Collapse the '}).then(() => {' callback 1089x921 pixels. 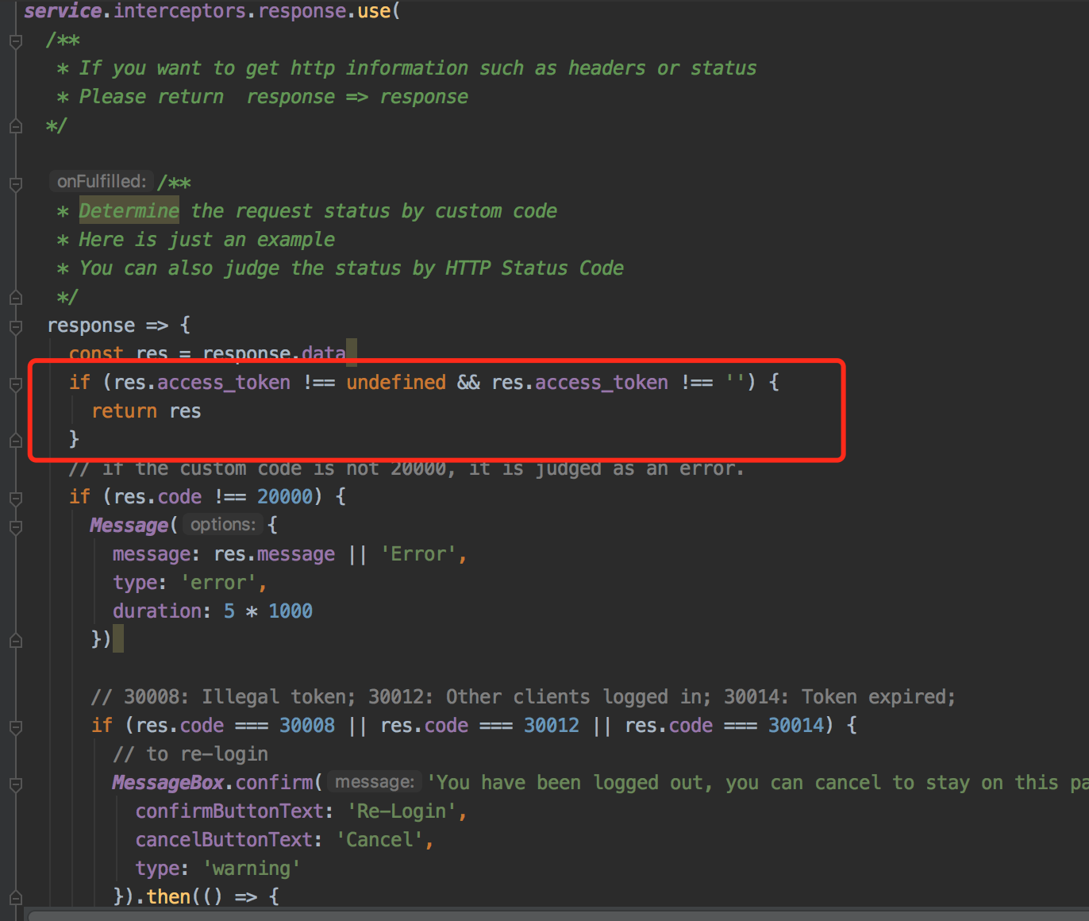[x=15, y=898]
